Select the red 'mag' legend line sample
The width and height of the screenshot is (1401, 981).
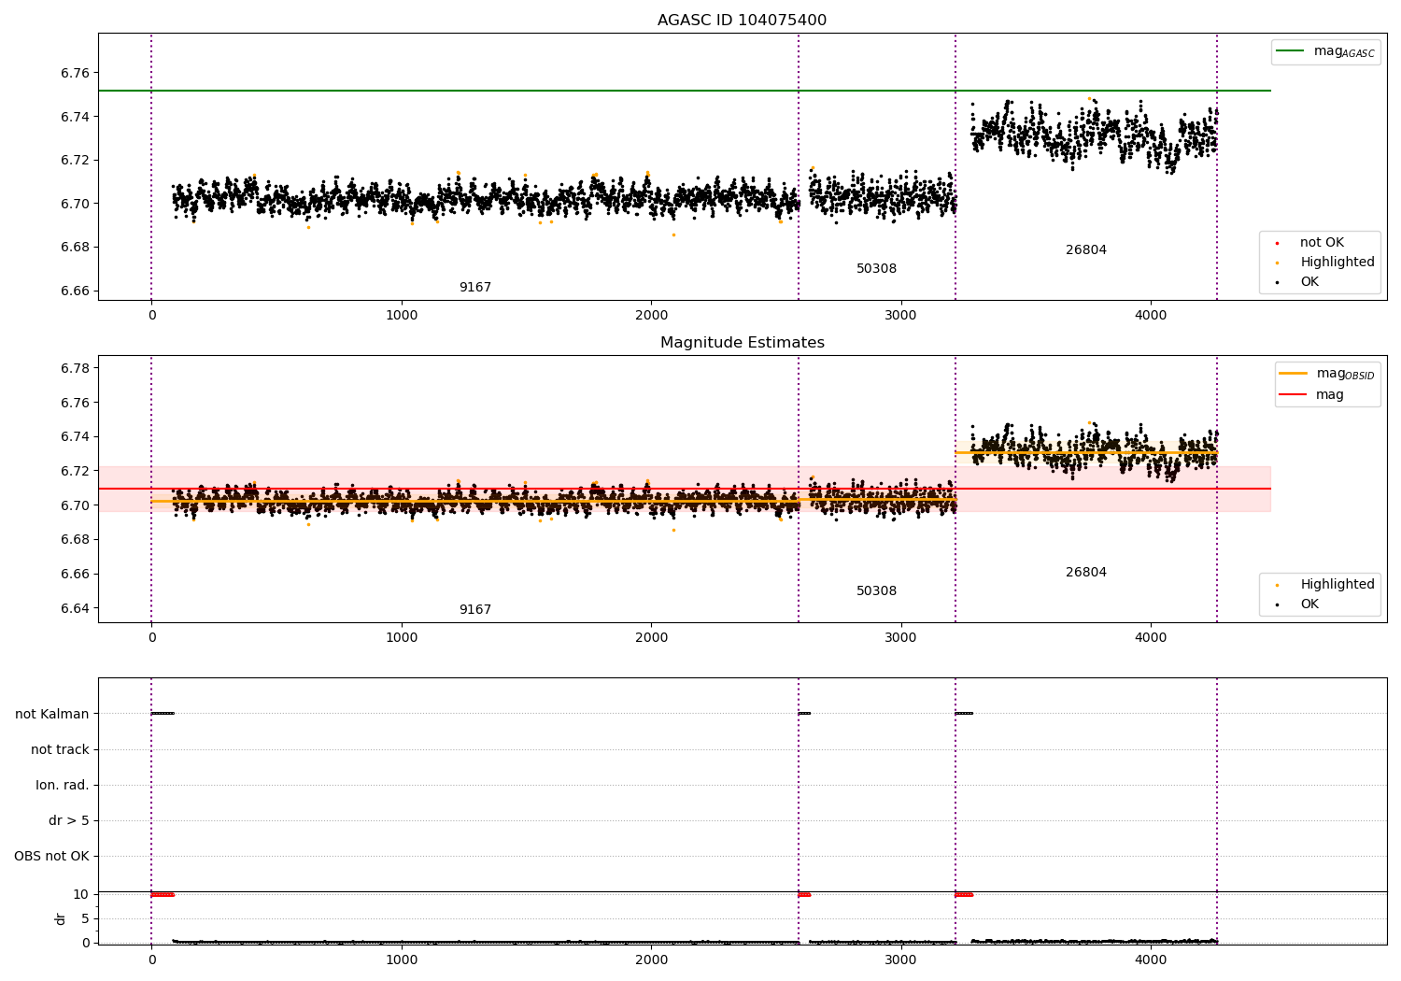(x=1294, y=394)
